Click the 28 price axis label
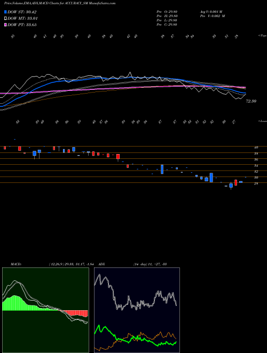Viewport: 267px width, 353px height. 256,183
